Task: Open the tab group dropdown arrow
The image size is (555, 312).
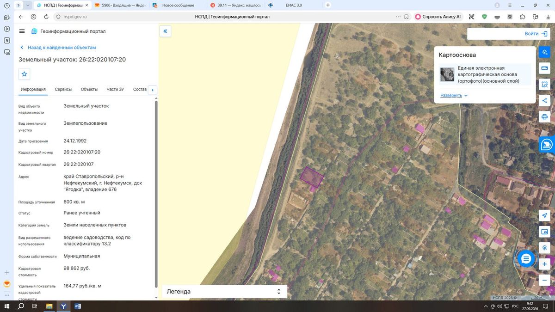Action: [28, 5]
